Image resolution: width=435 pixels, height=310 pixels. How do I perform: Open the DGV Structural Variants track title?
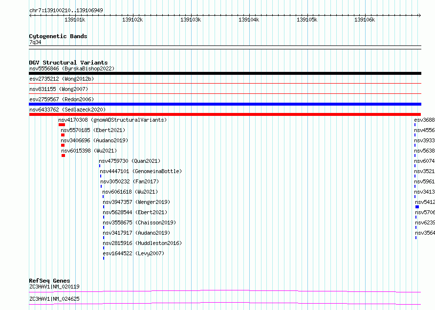click(x=68, y=63)
